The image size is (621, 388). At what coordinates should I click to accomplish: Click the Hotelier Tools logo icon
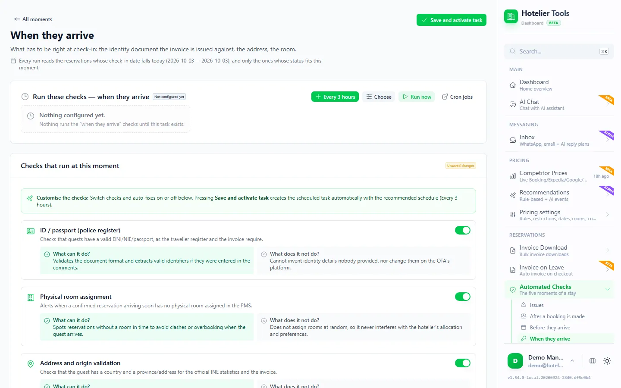click(511, 17)
